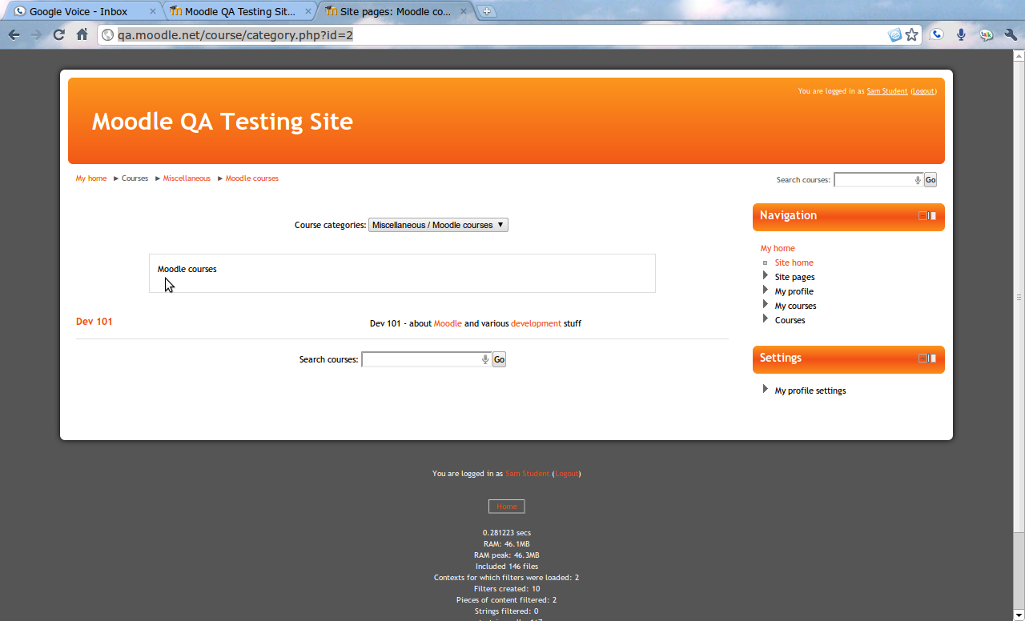Expand Site pages in the Navigation tree
Screen dimensions: 1025x621
tap(766, 276)
